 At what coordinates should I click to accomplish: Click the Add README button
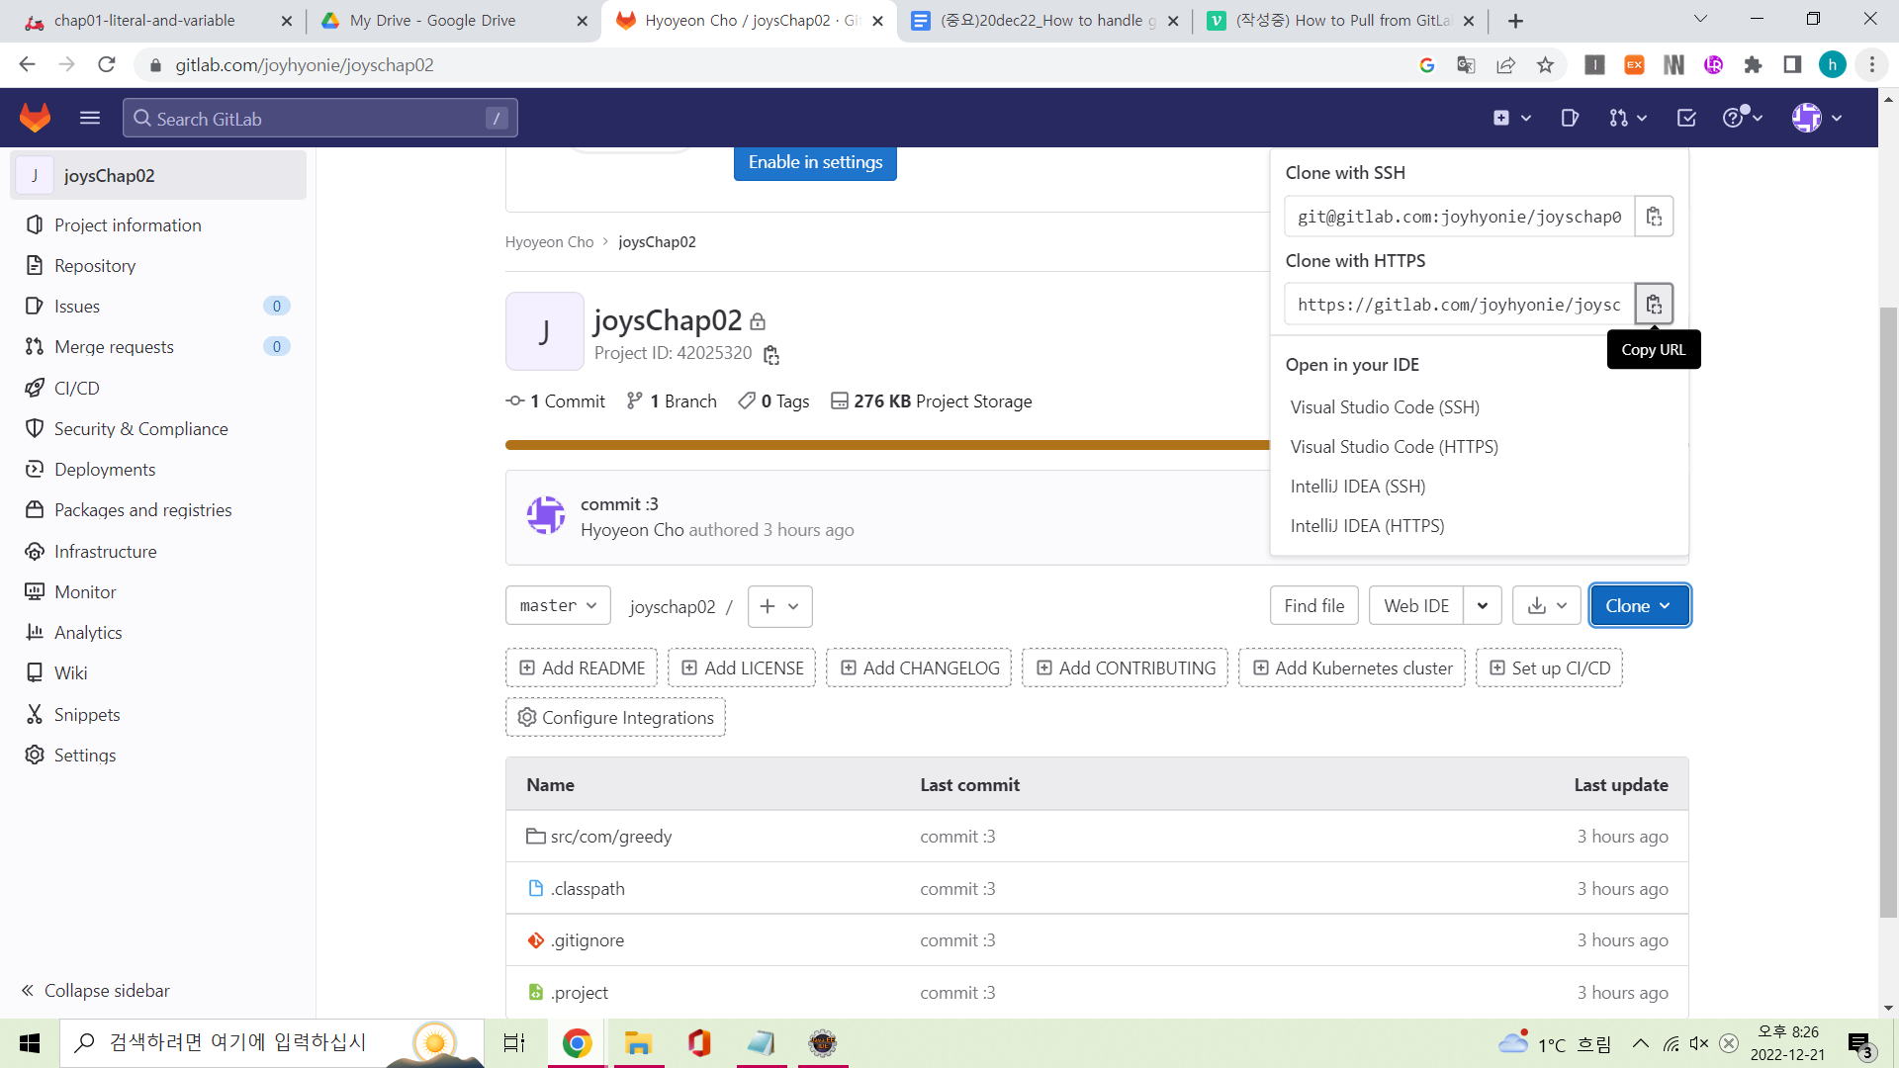[x=581, y=667]
